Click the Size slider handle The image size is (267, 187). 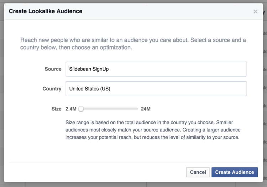[81, 109]
